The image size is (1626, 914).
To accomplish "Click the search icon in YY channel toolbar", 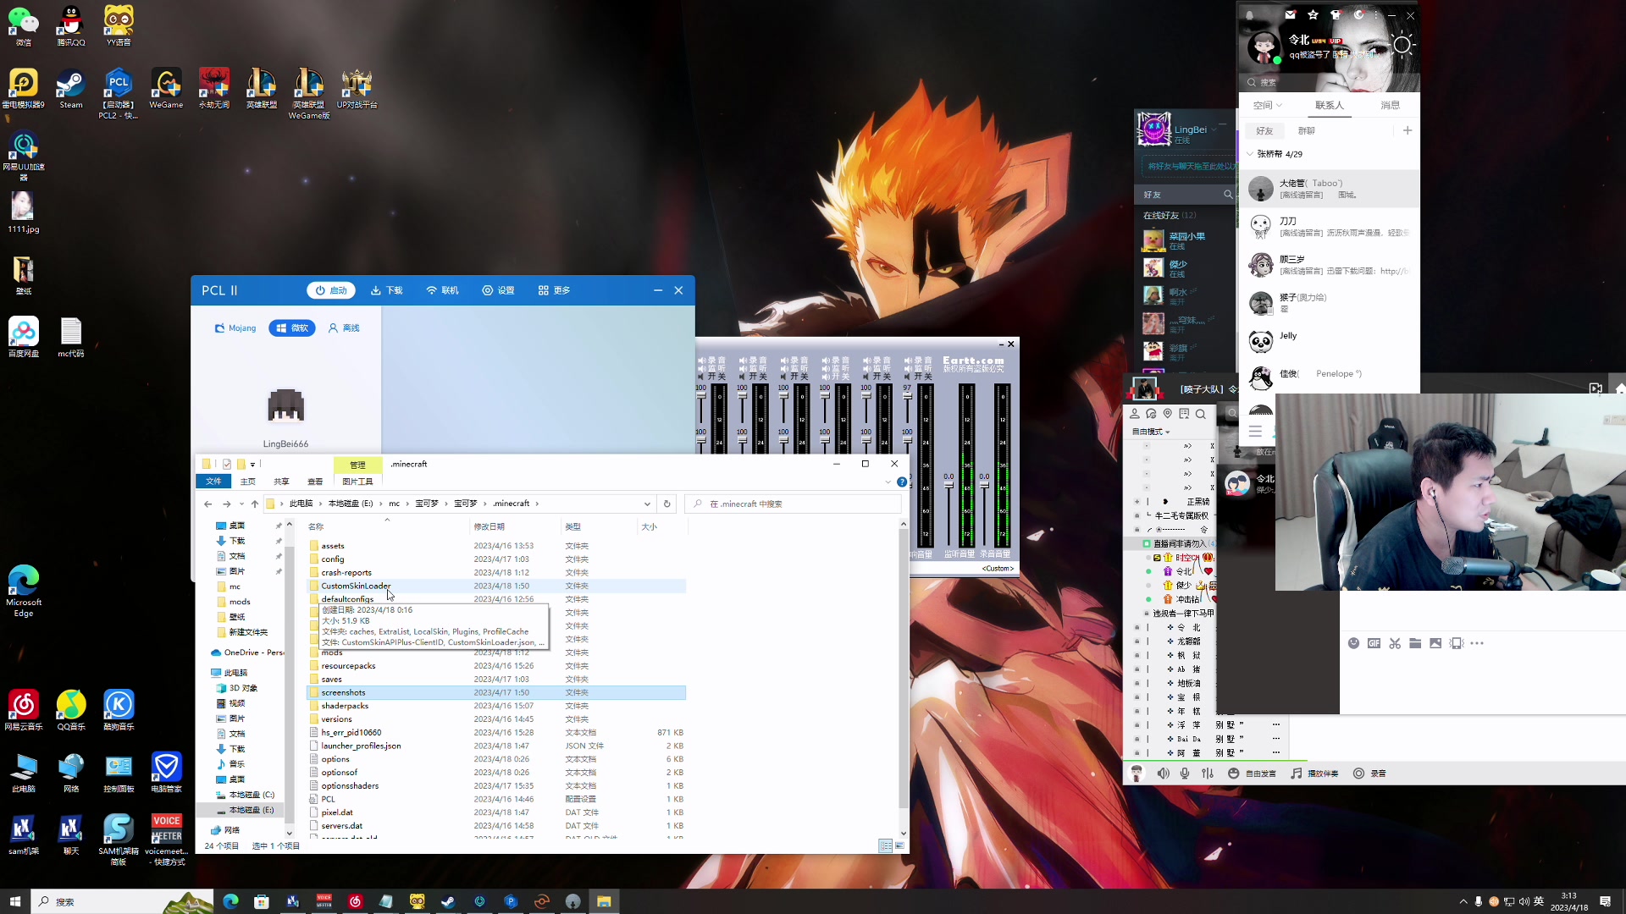I will point(1201,414).
